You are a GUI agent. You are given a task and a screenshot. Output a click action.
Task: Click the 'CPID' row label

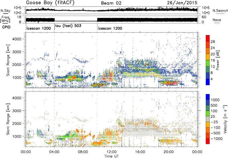pos(6,27)
